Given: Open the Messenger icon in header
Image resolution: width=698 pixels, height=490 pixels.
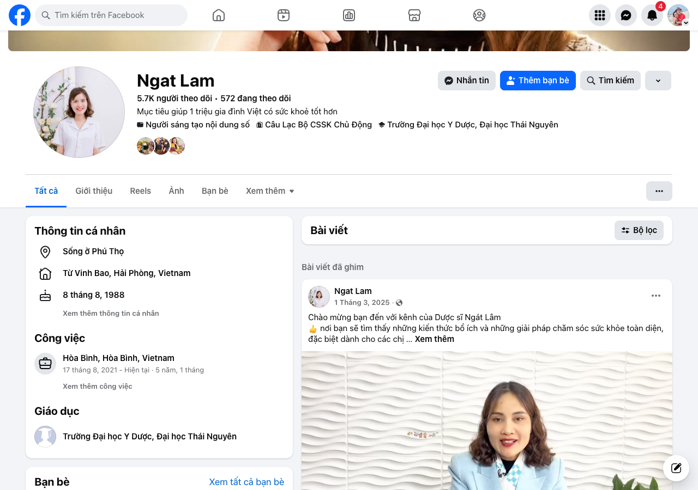Looking at the screenshot, I should click(x=626, y=15).
